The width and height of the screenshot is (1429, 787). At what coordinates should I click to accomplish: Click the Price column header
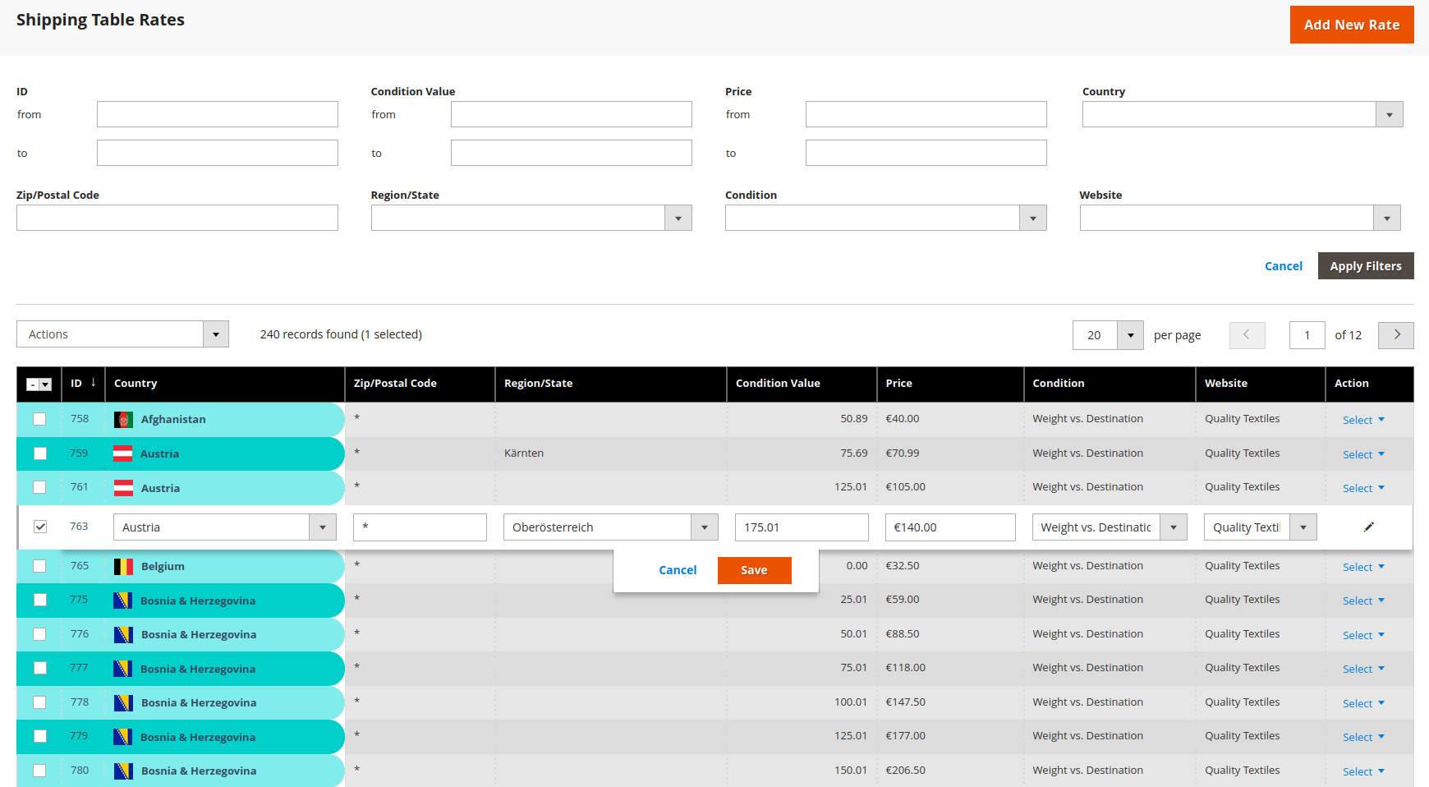898,384
